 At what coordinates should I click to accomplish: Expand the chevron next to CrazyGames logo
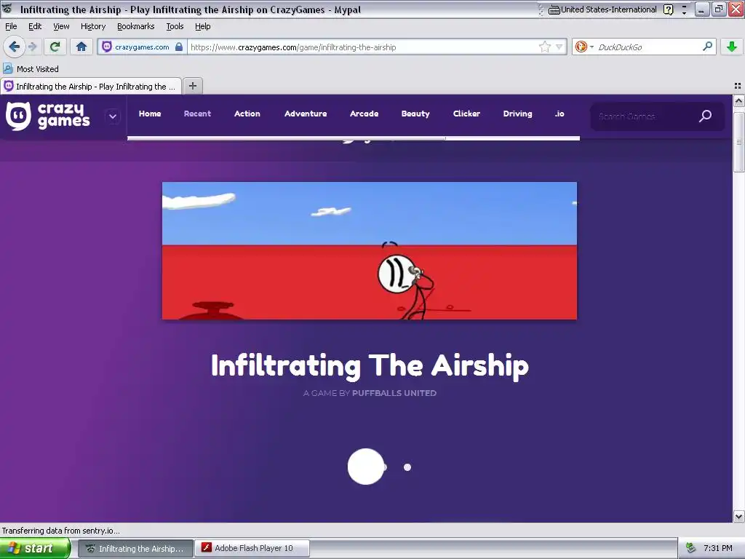pyautogui.click(x=113, y=116)
